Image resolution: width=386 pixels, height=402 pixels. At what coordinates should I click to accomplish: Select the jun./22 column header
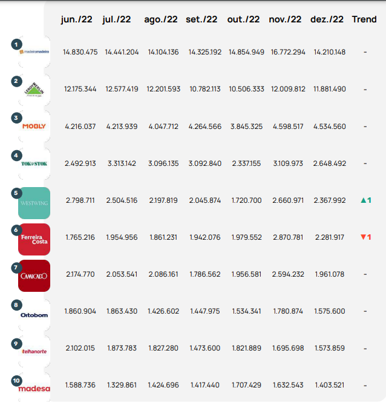(x=79, y=19)
